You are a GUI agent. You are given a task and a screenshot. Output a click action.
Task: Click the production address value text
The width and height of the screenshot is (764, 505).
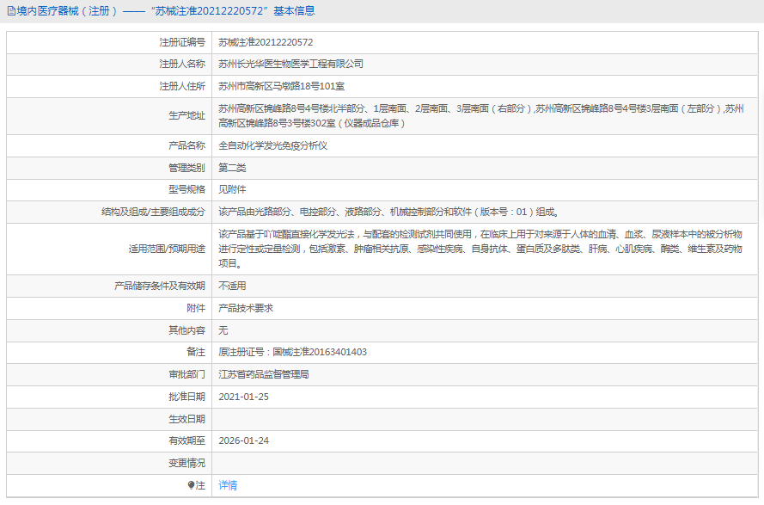pyautogui.click(x=481, y=116)
